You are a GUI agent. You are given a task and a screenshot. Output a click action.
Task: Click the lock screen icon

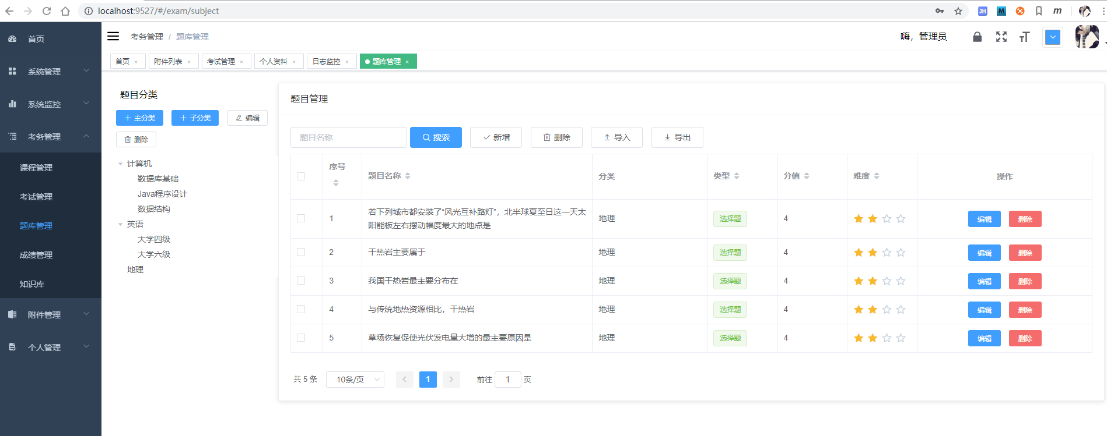pyautogui.click(x=978, y=37)
